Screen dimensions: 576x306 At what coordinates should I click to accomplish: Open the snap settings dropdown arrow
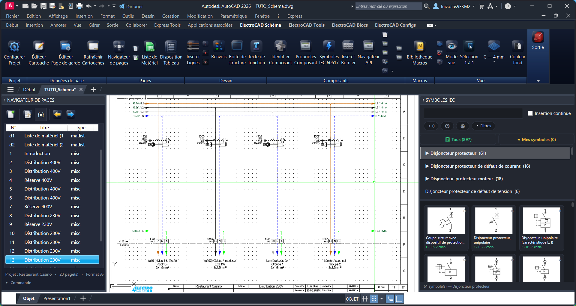[382, 299]
